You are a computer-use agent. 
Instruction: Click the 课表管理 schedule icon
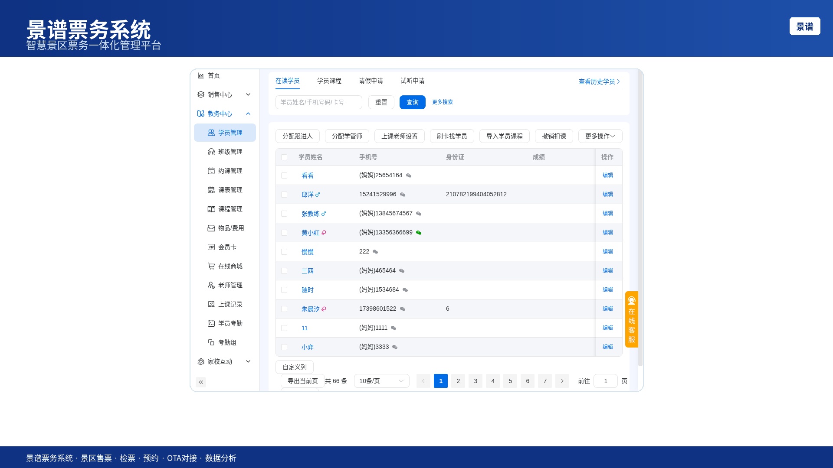pyautogui.click(x=211, y=190)
